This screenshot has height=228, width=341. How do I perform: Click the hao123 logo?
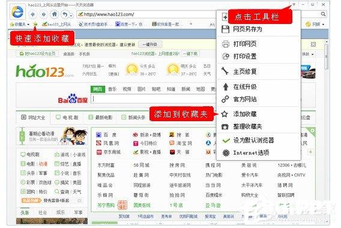[x=44, y=71]
